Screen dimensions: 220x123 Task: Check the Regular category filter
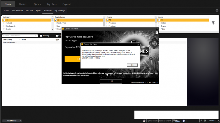point(4,29)
